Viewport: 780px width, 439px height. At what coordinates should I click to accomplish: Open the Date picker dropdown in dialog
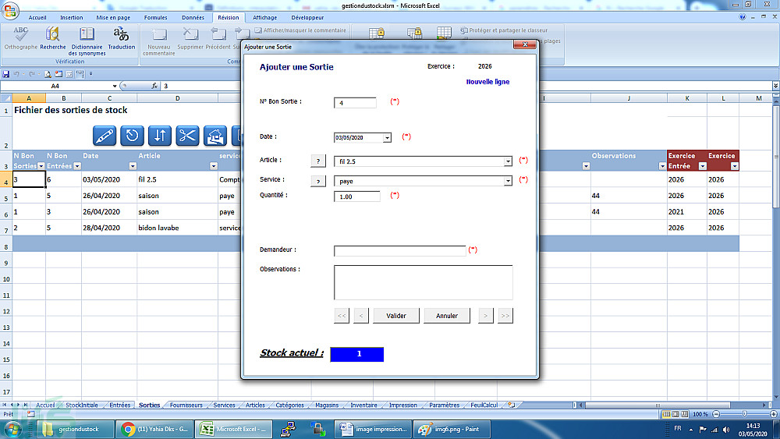[387, 138]
